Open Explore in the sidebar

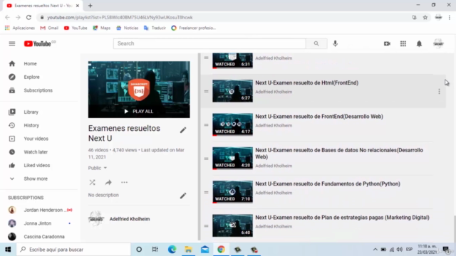(x=31, y=77)
